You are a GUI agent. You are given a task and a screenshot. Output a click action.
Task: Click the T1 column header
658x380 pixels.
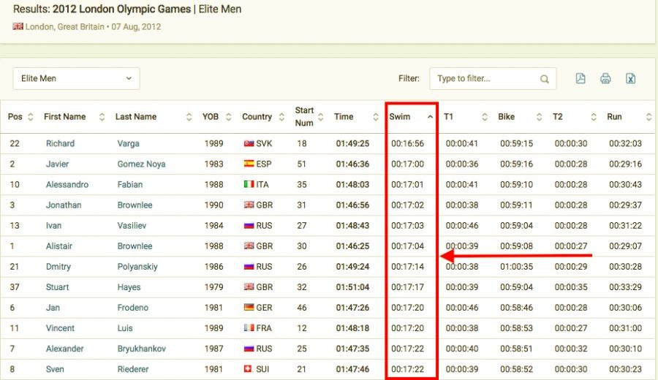pos(449,117)
